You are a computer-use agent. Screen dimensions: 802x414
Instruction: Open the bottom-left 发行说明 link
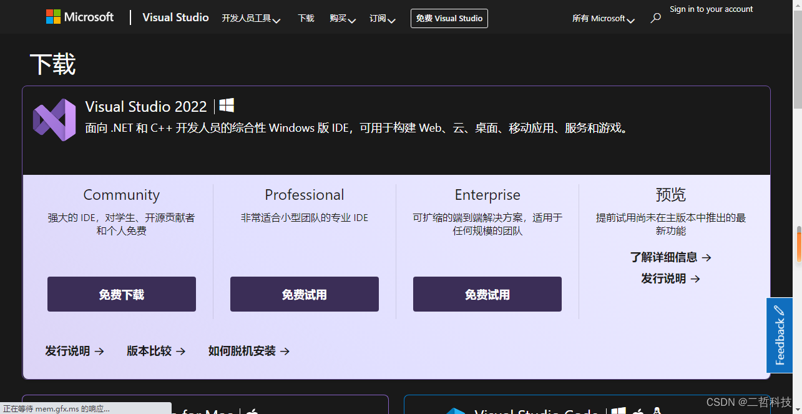(x=75, y=351)
